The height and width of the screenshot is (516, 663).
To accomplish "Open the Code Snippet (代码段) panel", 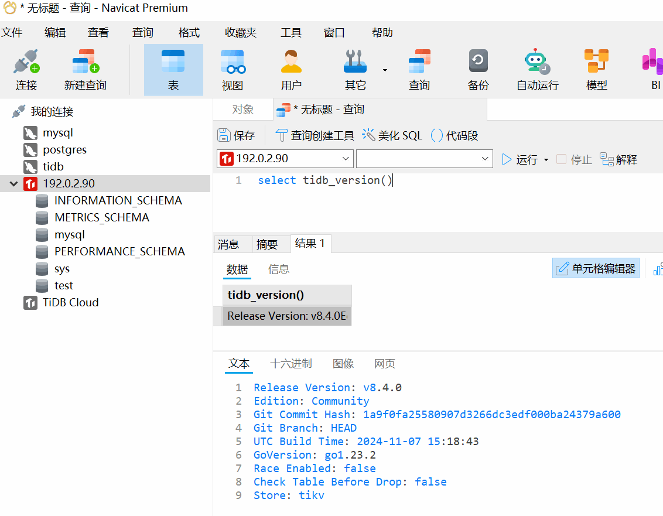I will click(454, 135).
